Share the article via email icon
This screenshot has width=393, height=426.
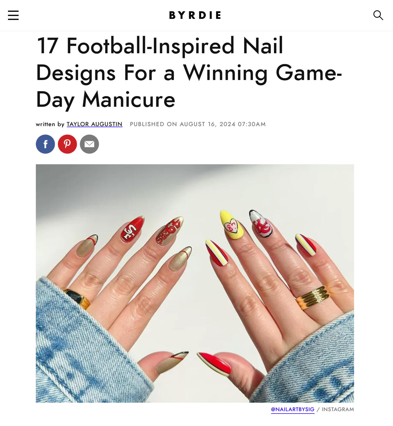tap(89, 144)
